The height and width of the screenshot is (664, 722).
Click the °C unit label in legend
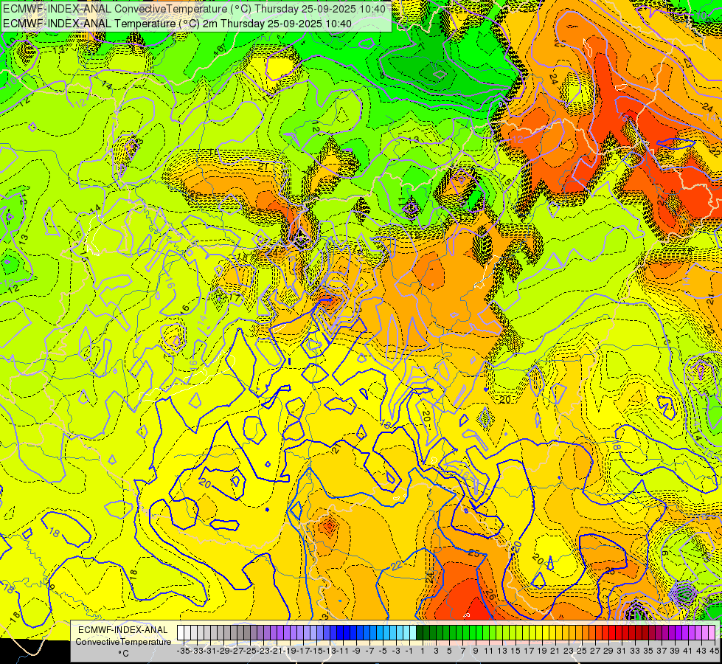tap(123, 653)
